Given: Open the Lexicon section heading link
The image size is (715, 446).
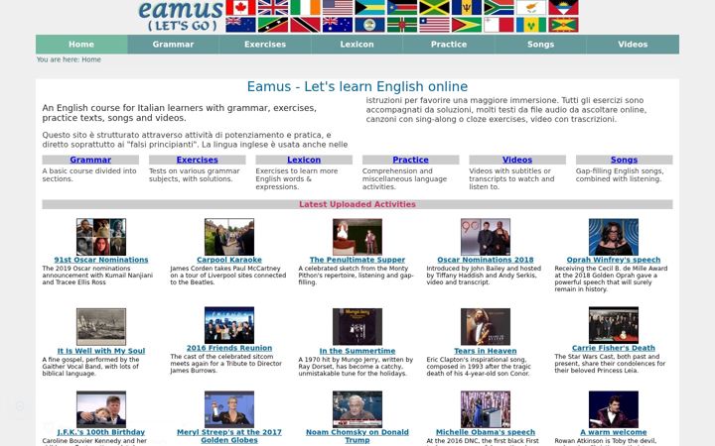Looking at the screenshot, I should tap(304, 160).
